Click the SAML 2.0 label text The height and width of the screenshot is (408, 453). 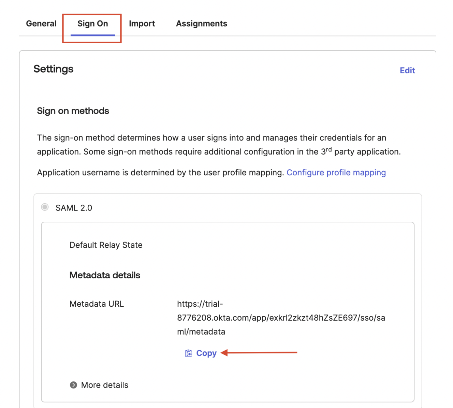[74, 208]
